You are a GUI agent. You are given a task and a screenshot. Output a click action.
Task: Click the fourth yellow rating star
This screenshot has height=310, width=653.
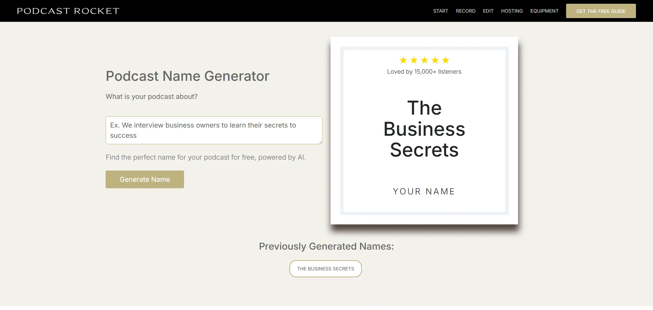click(x=435, y=60)
